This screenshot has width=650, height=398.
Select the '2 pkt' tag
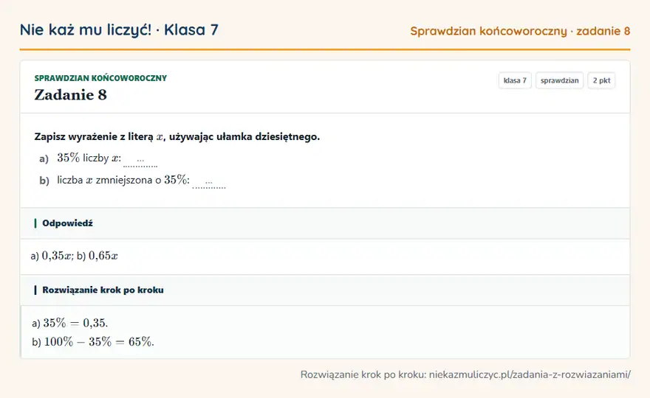[x=601, y=80]
